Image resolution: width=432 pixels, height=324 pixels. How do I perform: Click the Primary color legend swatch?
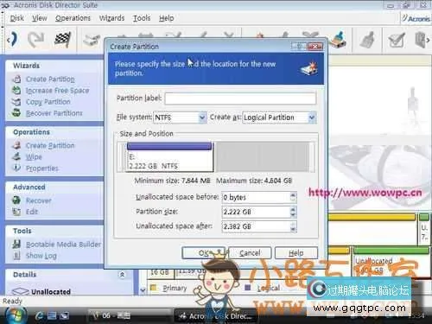[153, 288]
